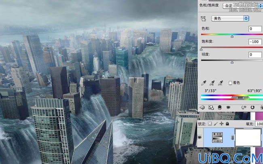Viewport: 263px width, 164px height.
Task: Click the 明度 lightness slider handle
Action: pos(232,63)
